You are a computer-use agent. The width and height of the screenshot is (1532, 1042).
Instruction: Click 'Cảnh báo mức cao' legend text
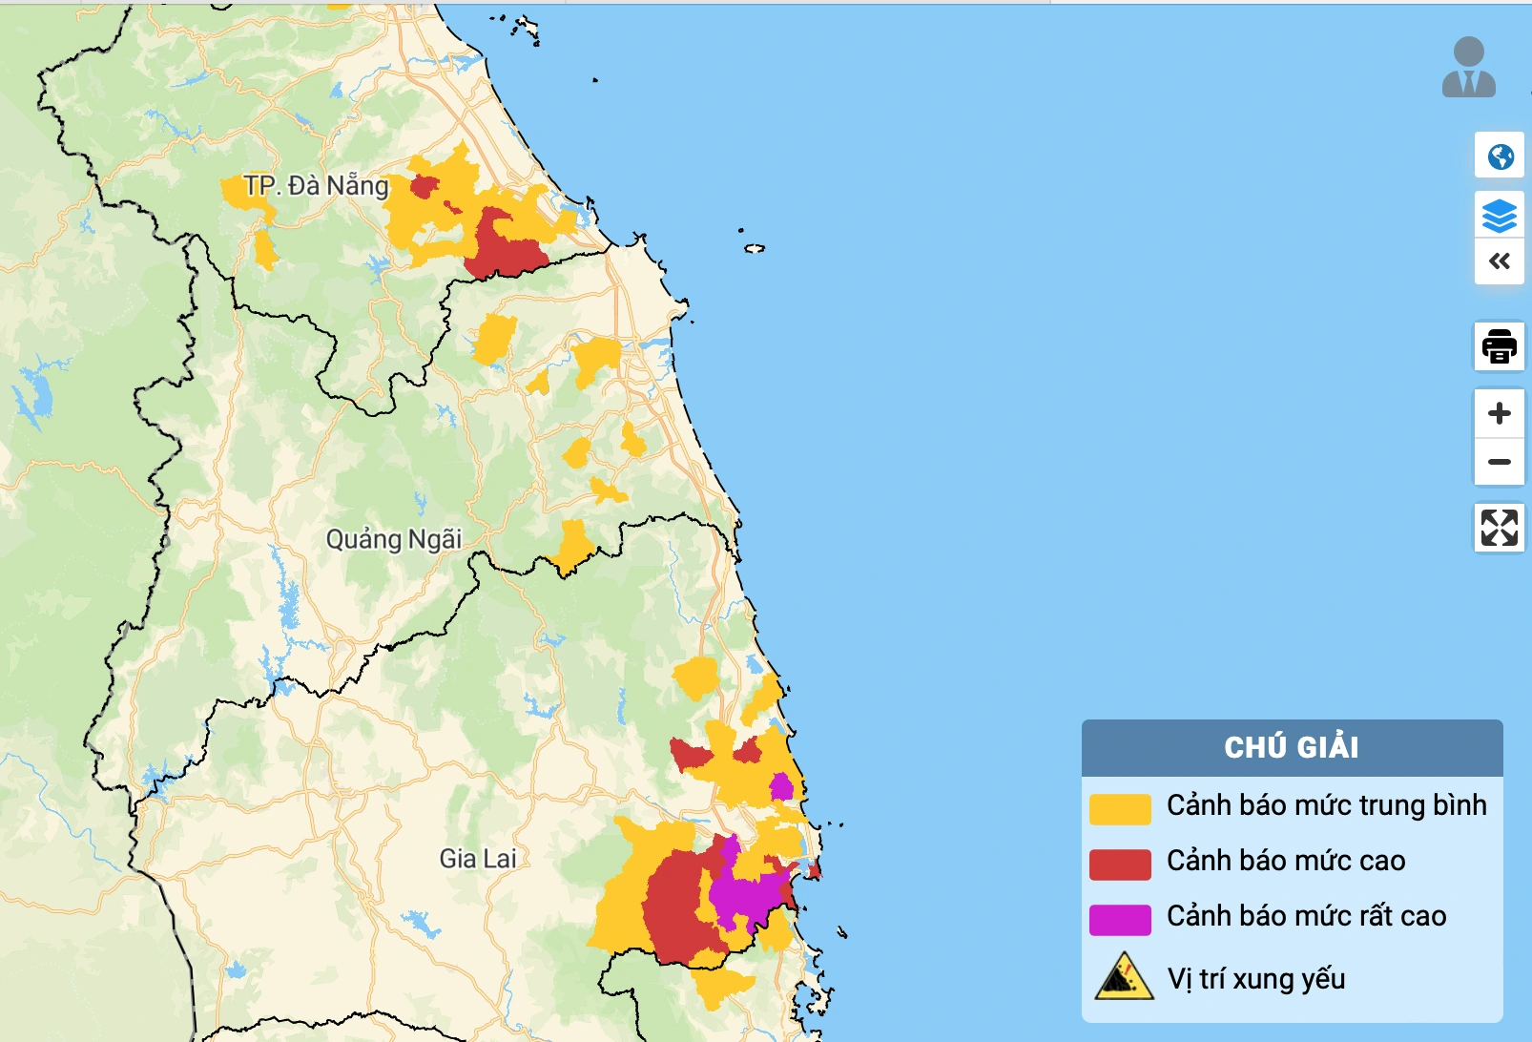tap(1286, 861)
